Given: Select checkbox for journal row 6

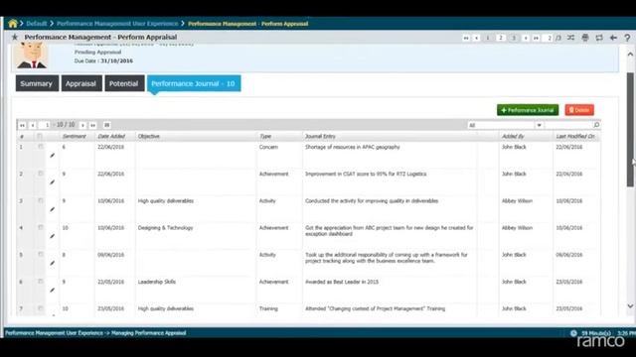Looking at the screenshot, I should point(41,282).
